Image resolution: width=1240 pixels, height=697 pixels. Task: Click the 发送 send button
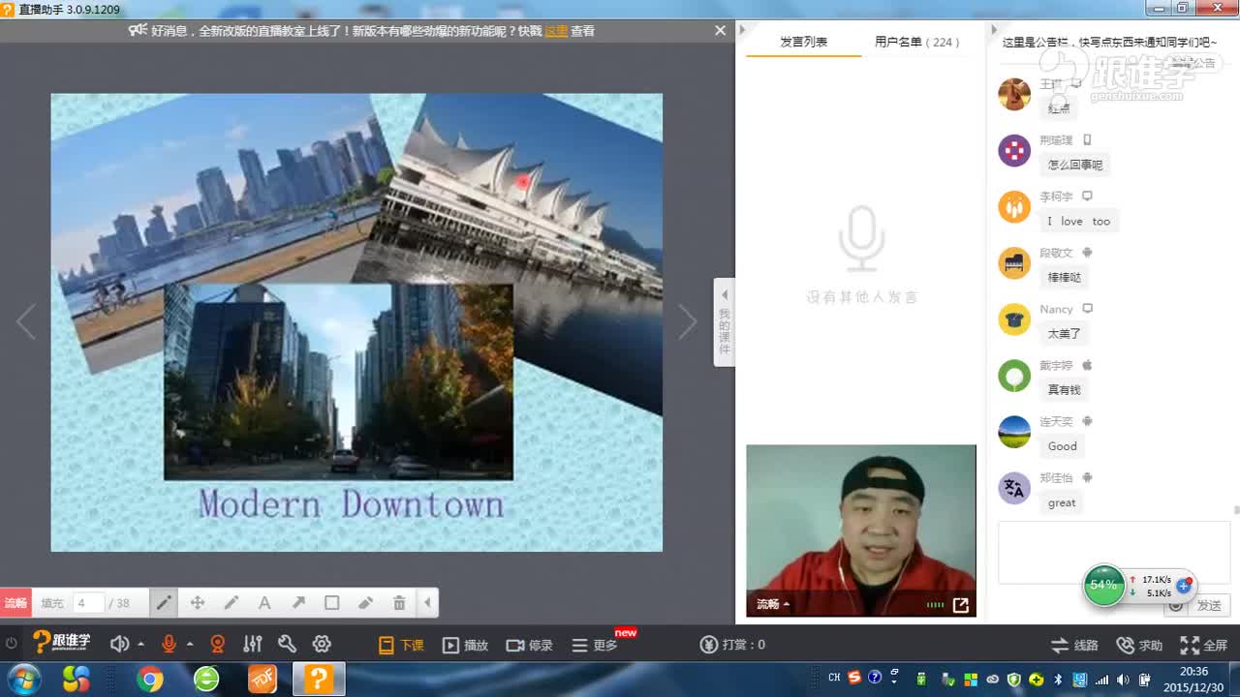pos(1209,605)
